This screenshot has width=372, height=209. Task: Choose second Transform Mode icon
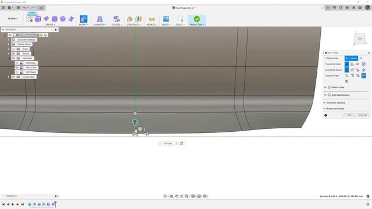click(352, 64)
